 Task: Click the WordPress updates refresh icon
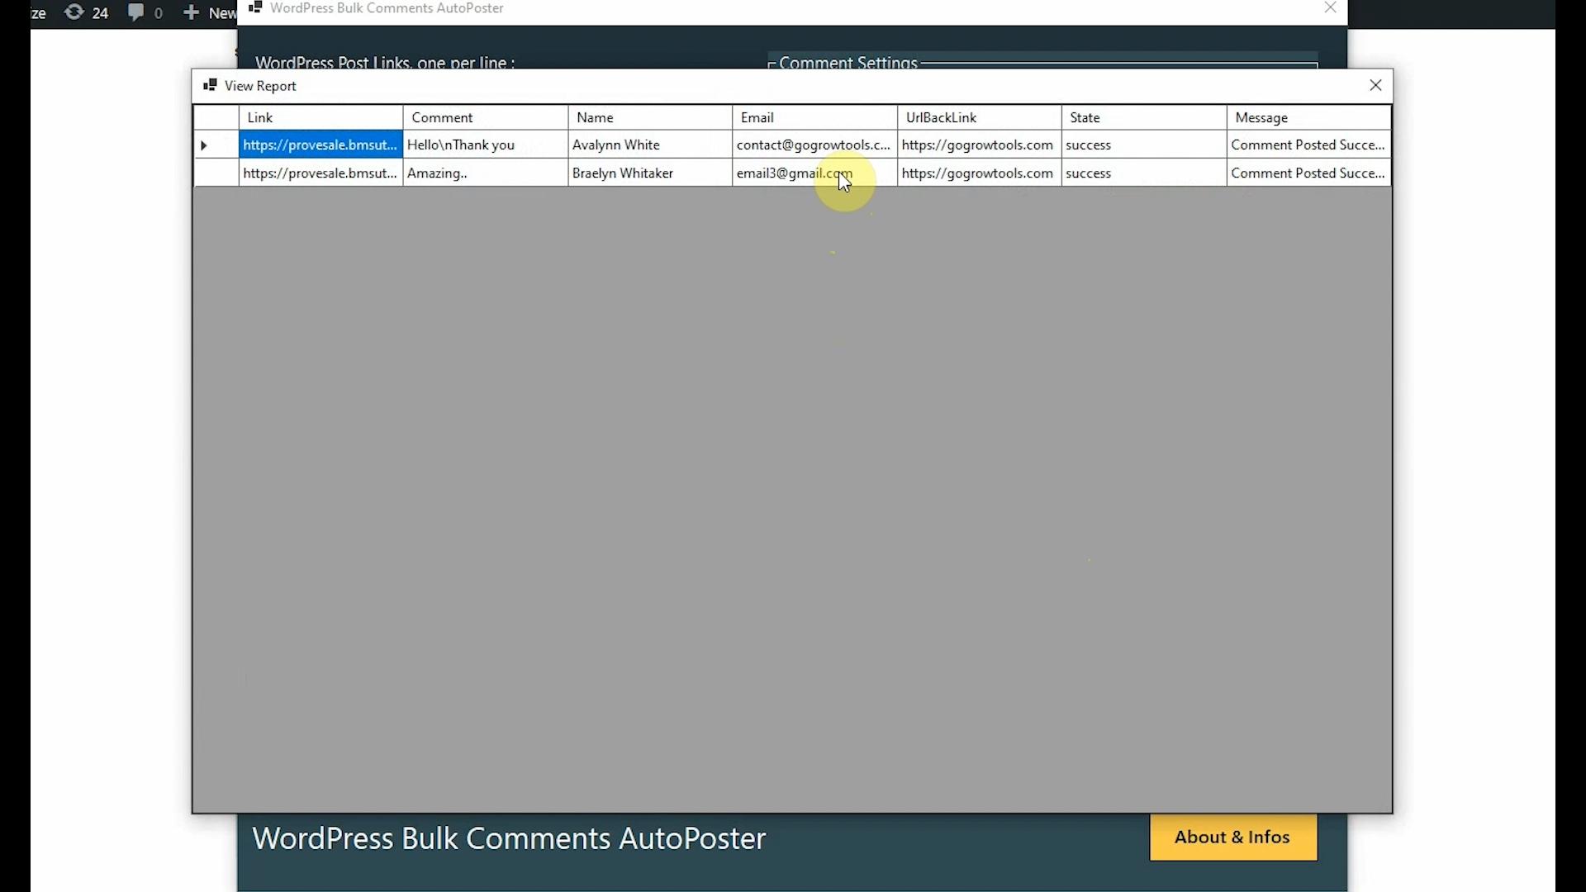coord(74,12)
